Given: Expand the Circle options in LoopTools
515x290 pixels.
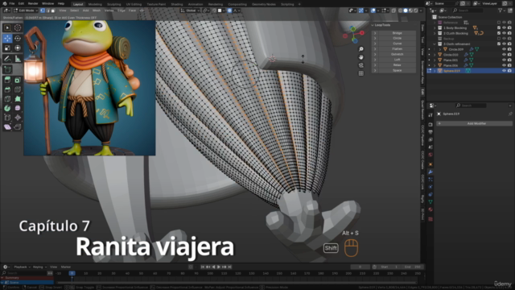Looking at the screenshot, I should point(375,38).
